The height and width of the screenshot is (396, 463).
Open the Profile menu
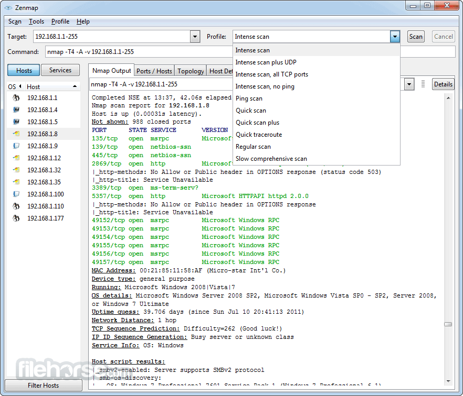click(x=60, y=21)
